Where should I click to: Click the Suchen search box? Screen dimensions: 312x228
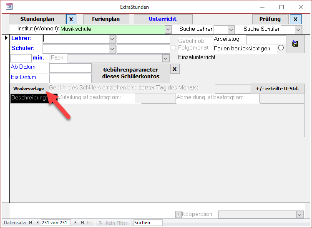(148, 223)
